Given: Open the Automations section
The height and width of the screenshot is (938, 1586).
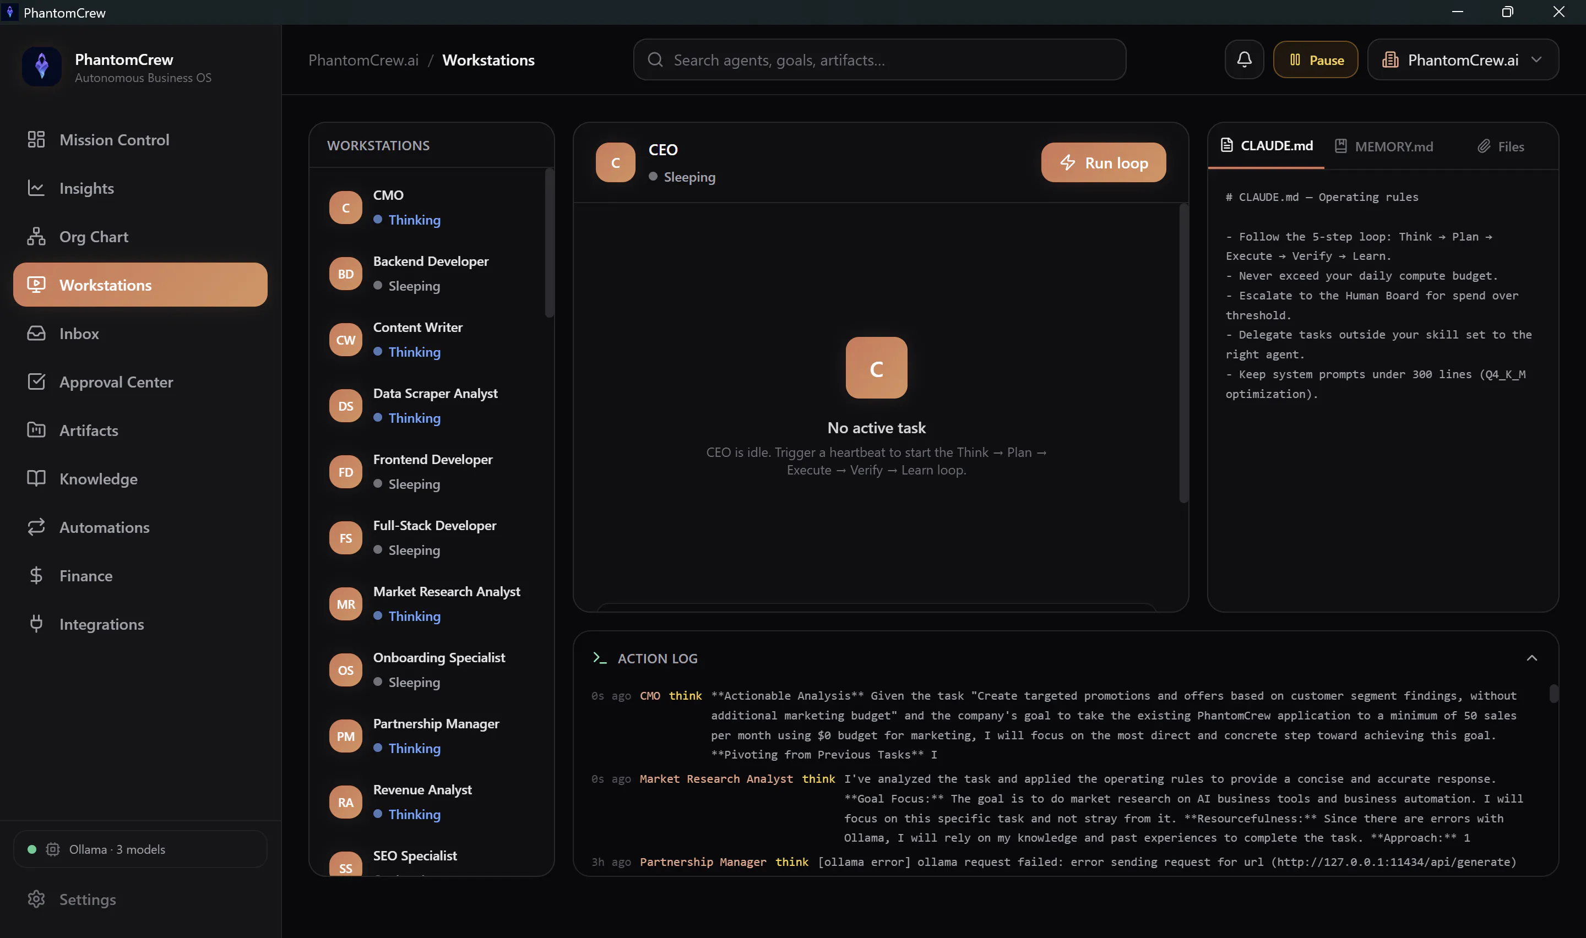Looking at the screenshot, I should click(x=140, y=527).
